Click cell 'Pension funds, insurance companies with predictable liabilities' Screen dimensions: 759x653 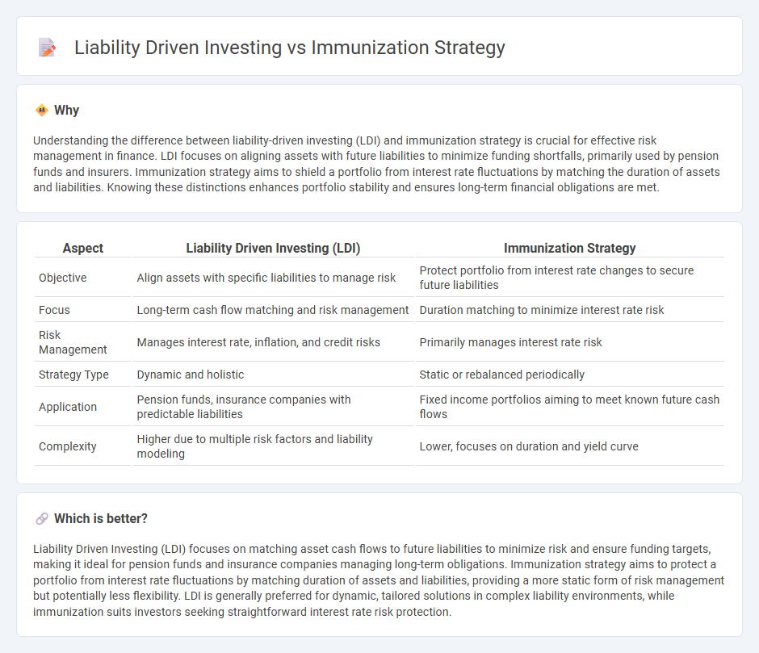coord(273,407)
